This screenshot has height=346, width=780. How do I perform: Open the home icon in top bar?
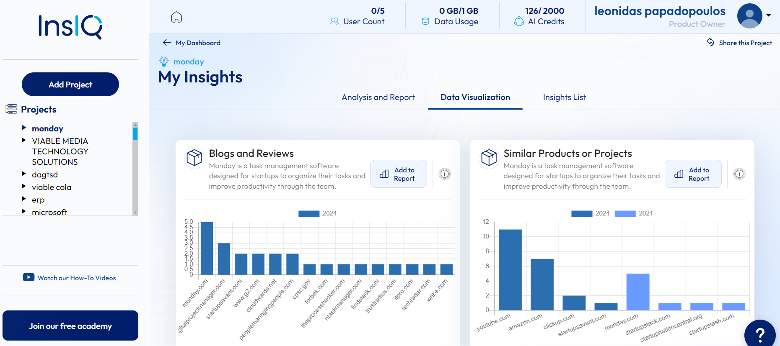176,17
